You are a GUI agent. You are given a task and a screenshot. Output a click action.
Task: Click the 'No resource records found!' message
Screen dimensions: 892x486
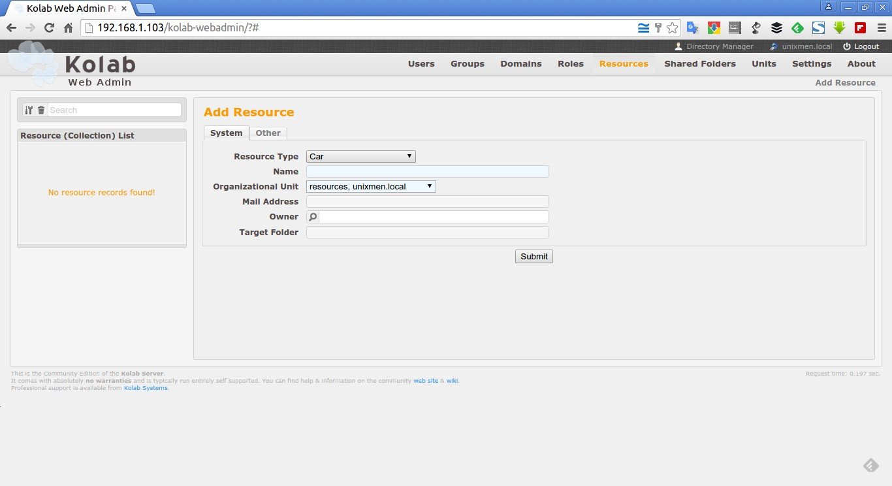(102, 193)
